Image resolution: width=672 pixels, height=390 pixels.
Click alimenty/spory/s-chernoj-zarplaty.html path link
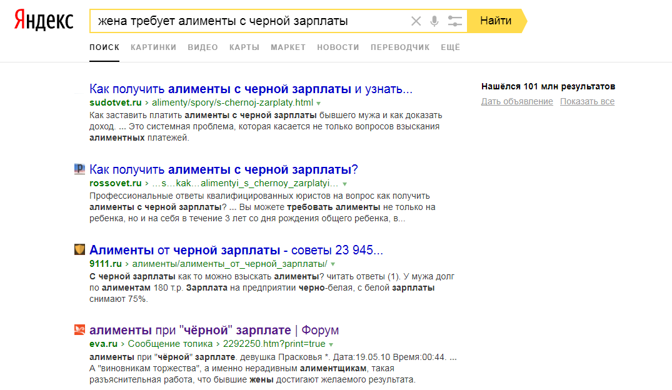pyautogui.click(x=233, y=102)
